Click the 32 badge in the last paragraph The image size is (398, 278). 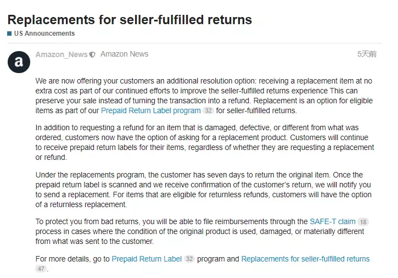(x=189, y=259)
